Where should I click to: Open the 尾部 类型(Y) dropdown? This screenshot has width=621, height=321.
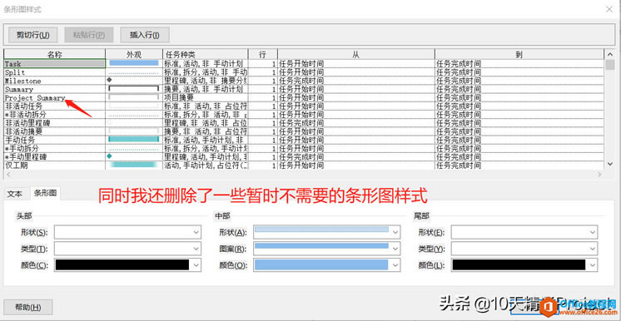click(x=524, y=249)
